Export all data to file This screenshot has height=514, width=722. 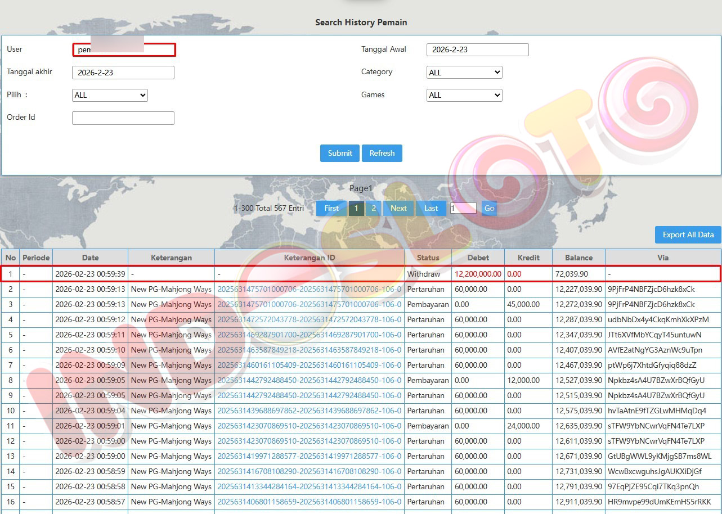point(688,235)
